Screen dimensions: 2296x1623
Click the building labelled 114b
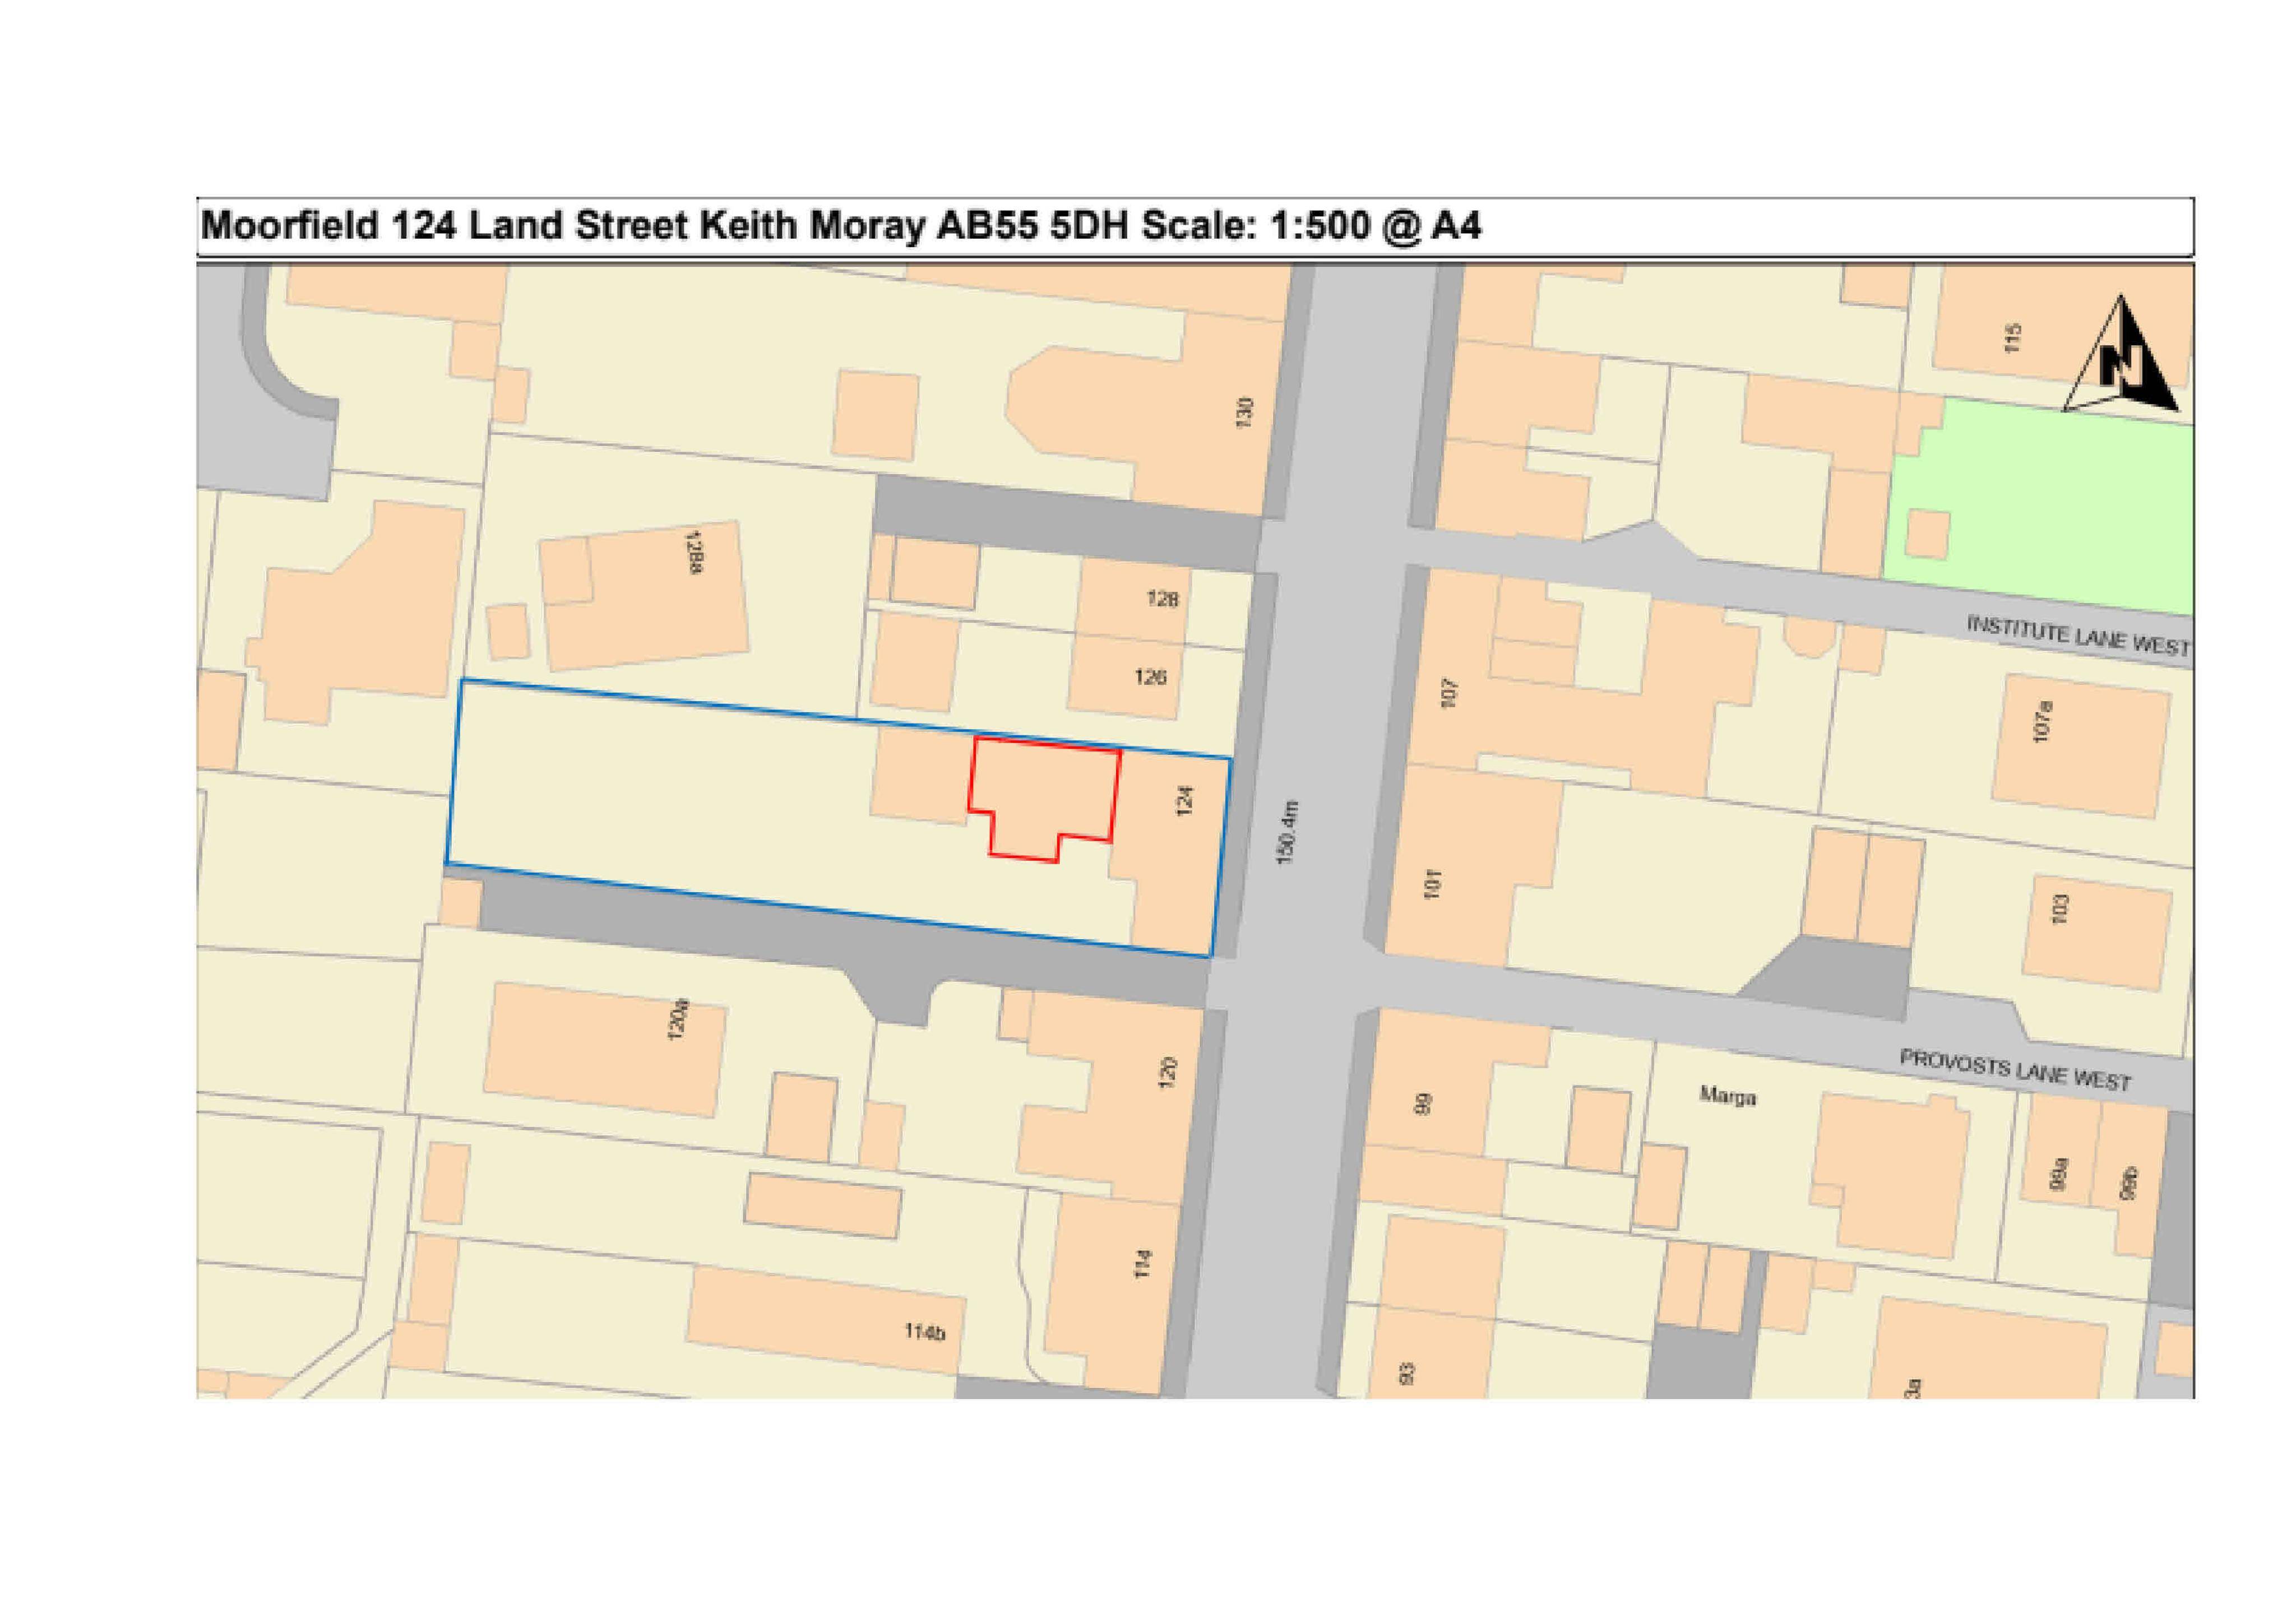pos(825,1319)
